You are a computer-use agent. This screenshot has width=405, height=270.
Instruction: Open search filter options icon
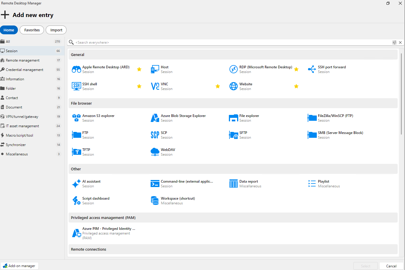(394, 43)
